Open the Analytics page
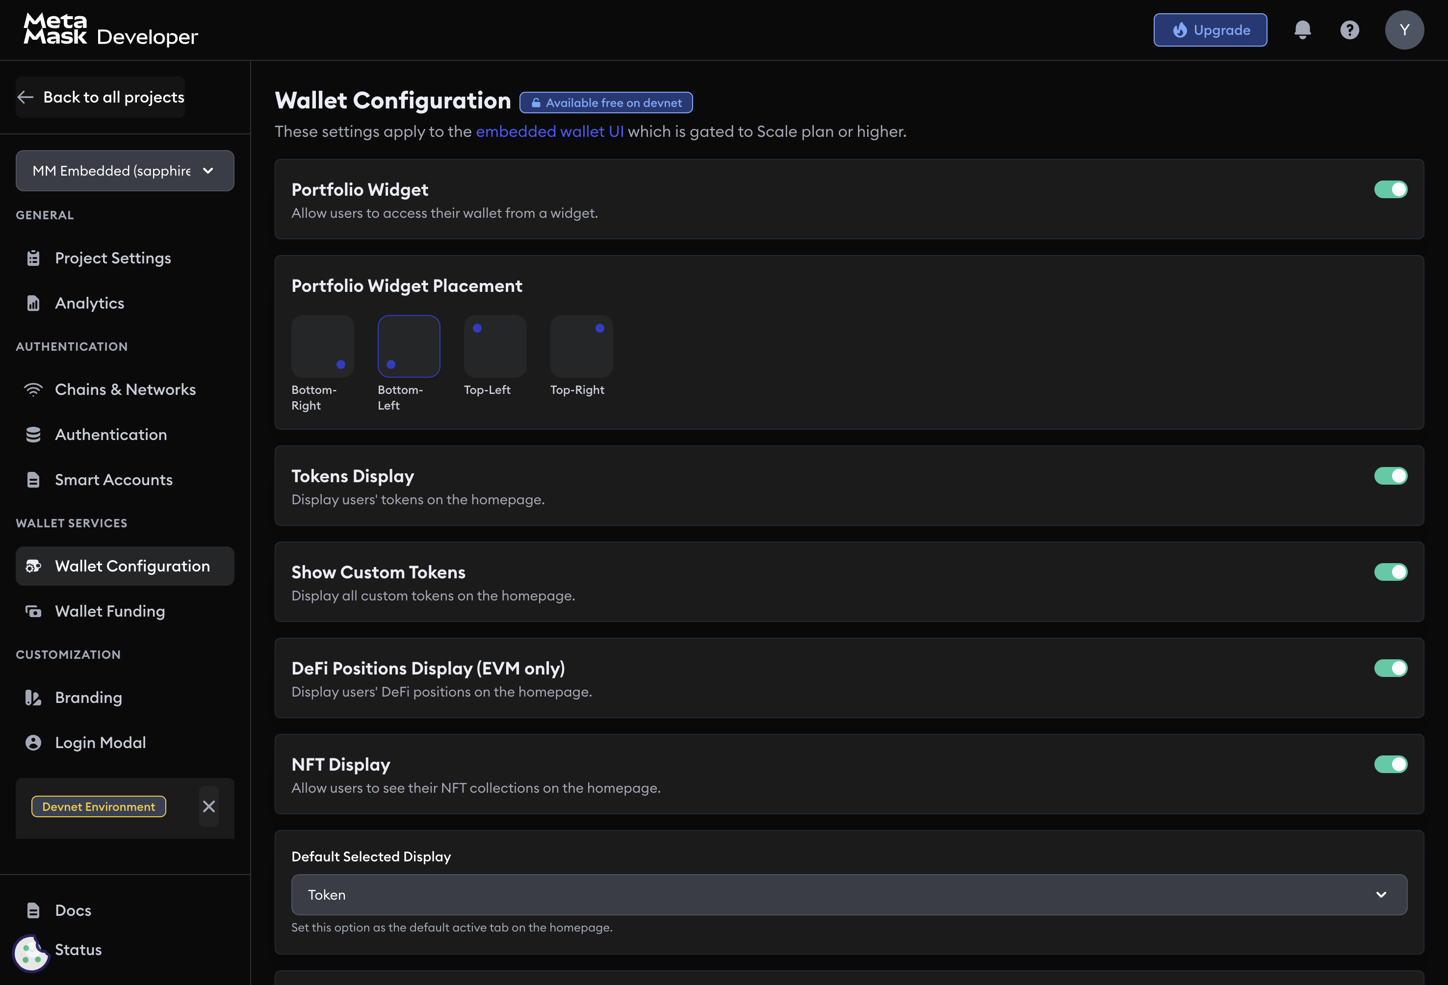The image size is (1448, 985). point(125,303)
